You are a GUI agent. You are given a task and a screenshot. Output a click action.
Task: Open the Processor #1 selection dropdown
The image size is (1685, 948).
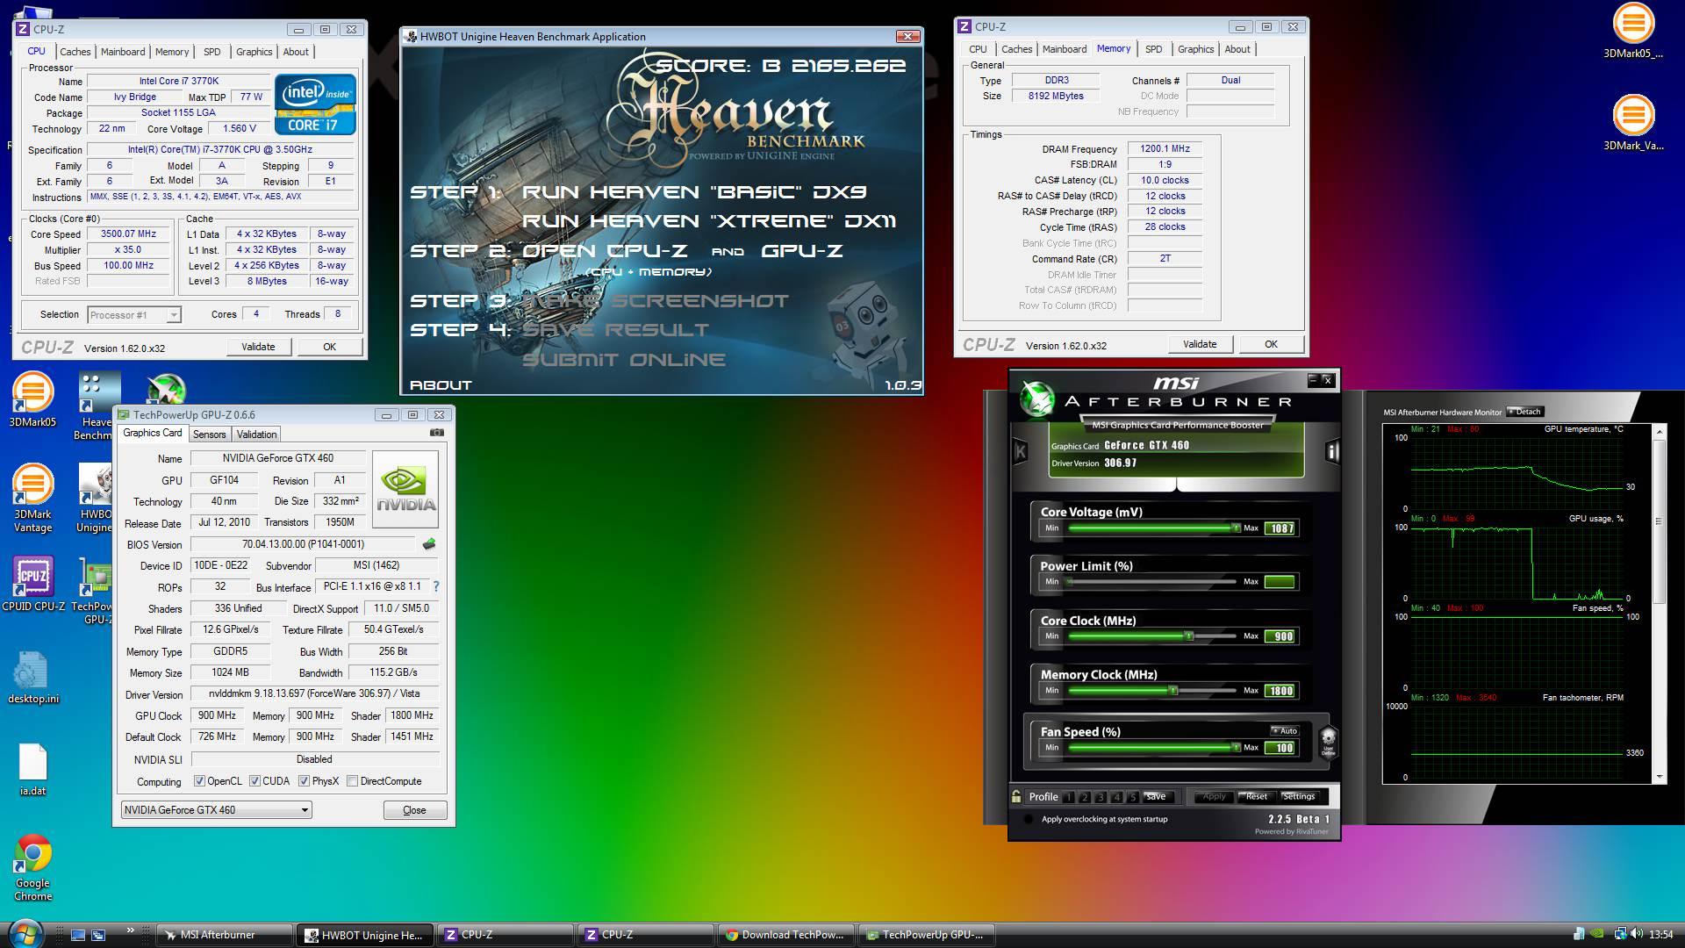[x=134, y=315]
